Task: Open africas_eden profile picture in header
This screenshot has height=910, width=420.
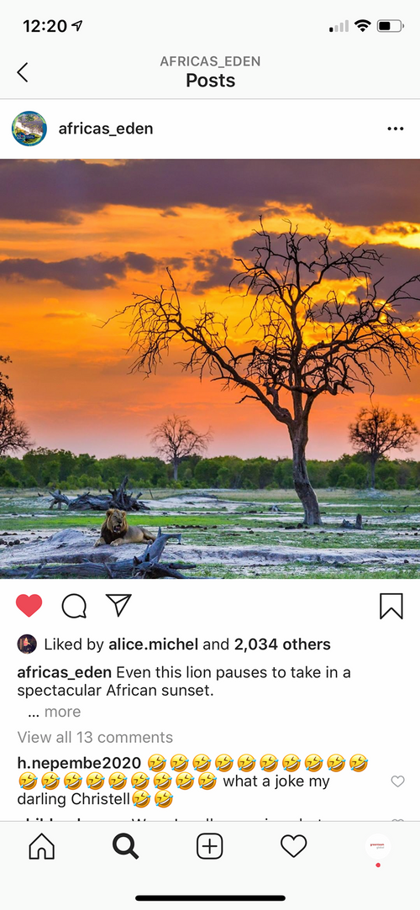Action: [x=29, y=129]
